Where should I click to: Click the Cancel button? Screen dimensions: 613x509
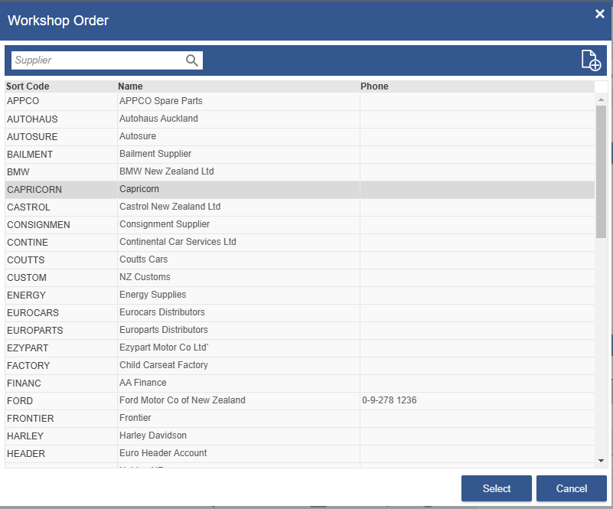point(571,488)
